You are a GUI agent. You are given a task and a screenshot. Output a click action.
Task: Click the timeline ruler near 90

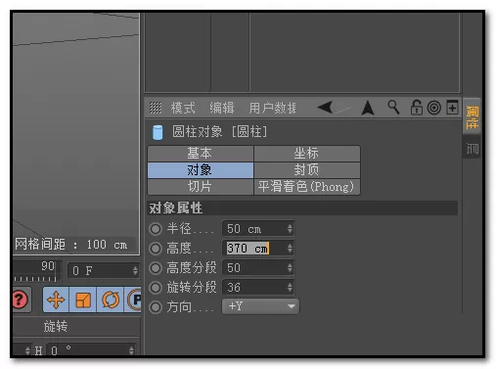coord(36,271)
